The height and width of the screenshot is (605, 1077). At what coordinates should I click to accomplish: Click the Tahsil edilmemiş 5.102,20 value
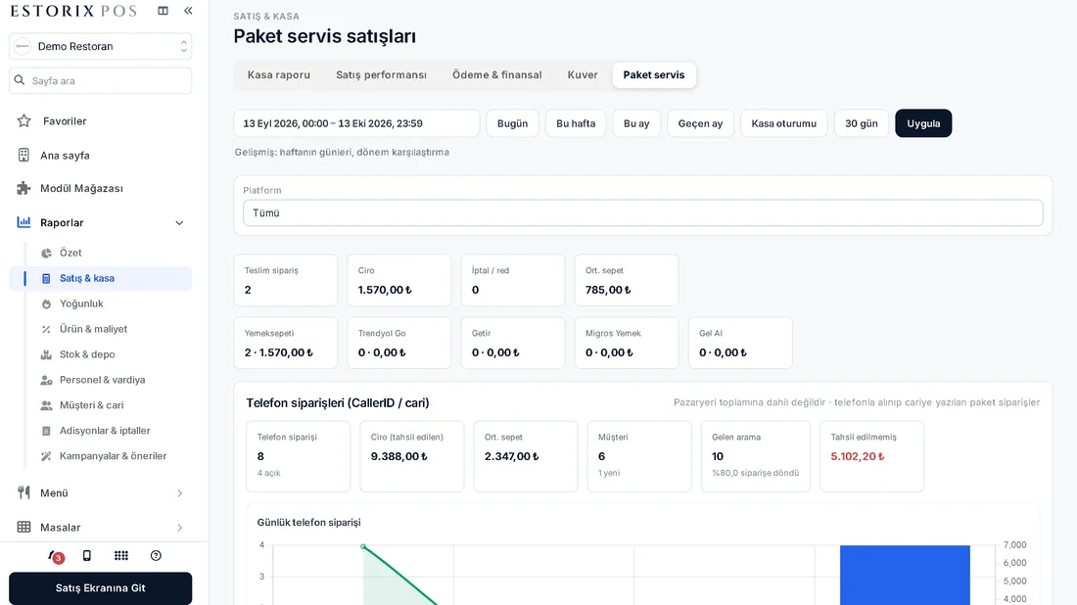pos(858,456)
